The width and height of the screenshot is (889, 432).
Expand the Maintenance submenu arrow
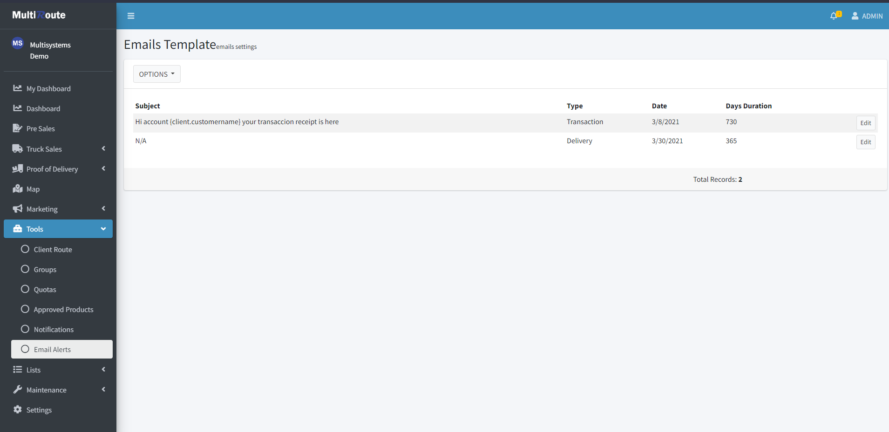pos(103,390)
